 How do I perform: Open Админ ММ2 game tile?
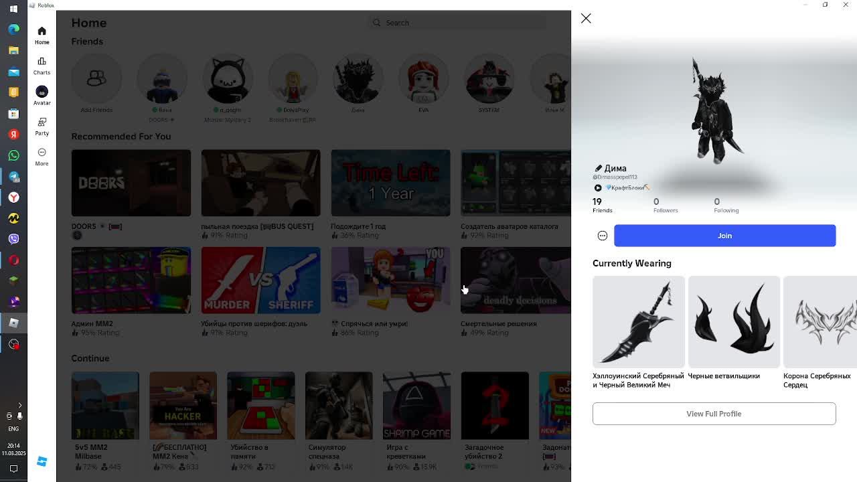[131, 280]
